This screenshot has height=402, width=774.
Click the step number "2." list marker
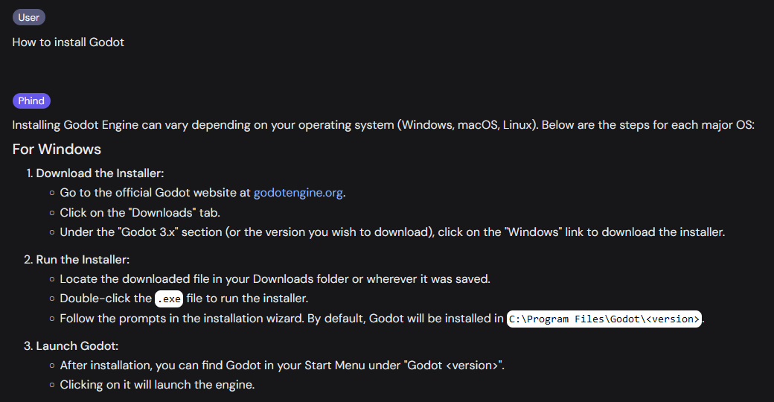(30, 260)
